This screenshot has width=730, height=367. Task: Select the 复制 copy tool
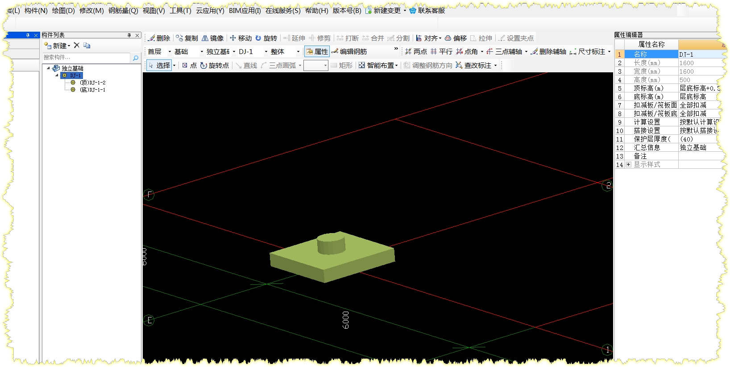187,38
